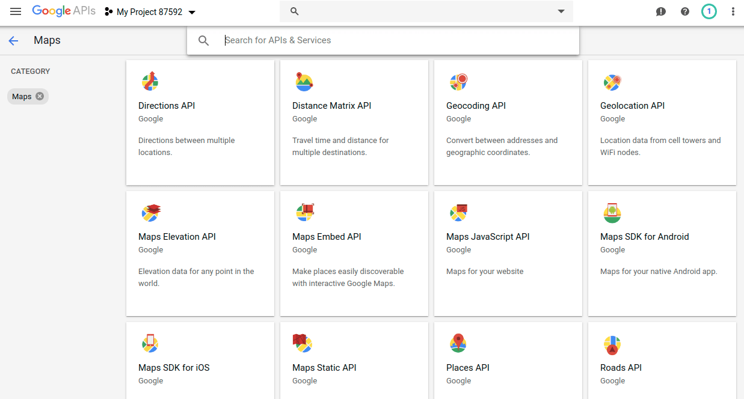Viewport: 744px width, 399px height.
Task: Open the Maps SDK for Android title
Action: (x=645, y=237)
